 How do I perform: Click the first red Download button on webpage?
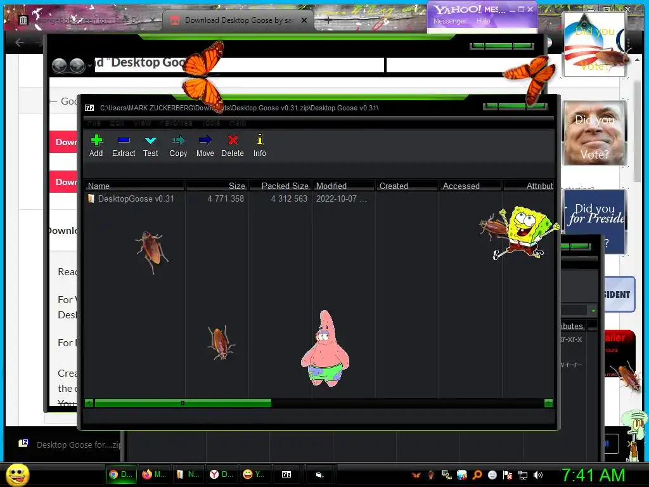(63, 142)
